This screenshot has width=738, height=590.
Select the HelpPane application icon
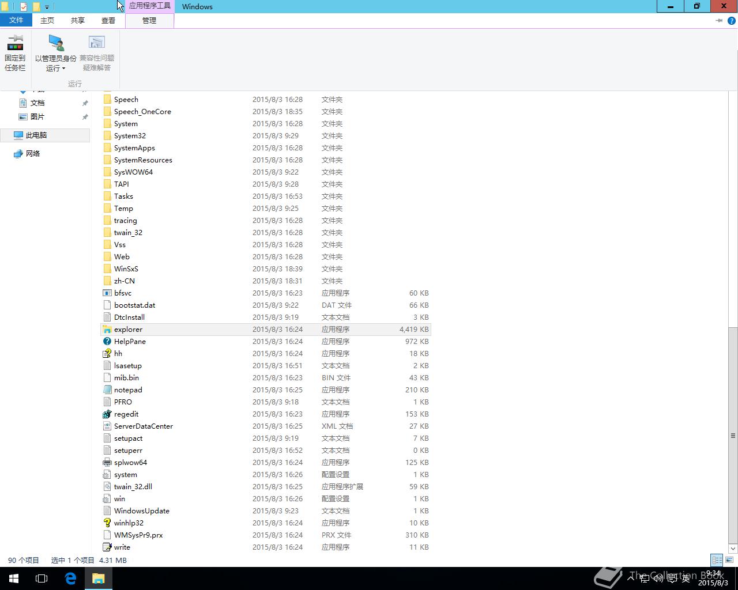point(107,341)
